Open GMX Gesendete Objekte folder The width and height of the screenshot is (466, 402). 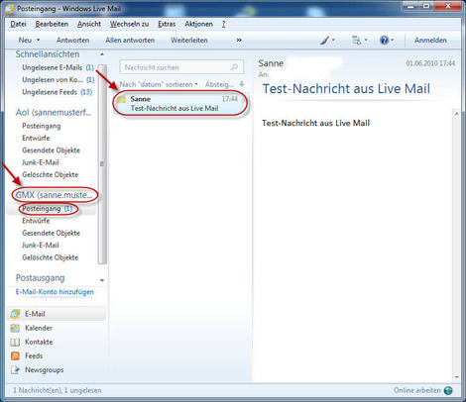[51, 234]
